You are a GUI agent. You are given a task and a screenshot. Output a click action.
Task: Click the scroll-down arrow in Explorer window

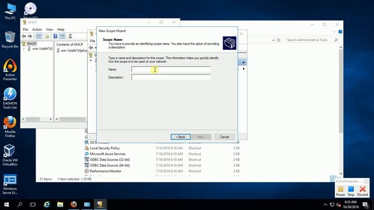(341, 174)
